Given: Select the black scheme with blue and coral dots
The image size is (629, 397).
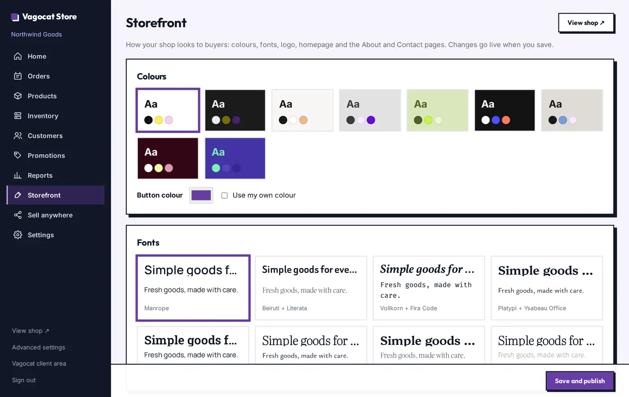Looking at the screenshot, I should click(x=505, y=110).
